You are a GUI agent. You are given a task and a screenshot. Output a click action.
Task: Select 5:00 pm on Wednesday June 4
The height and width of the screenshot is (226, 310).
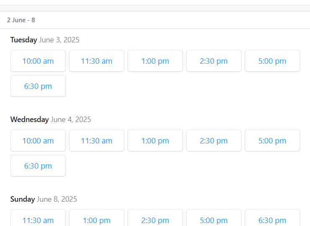pos(272,140)
